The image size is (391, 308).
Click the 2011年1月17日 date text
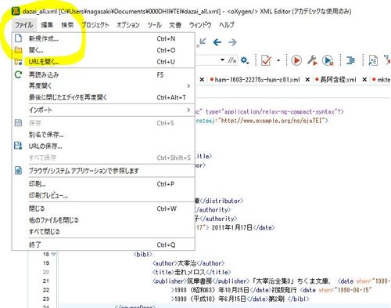[x=231, y=227]
